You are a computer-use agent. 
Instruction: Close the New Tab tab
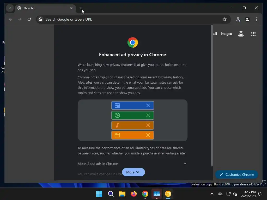[x=71, y=8]
